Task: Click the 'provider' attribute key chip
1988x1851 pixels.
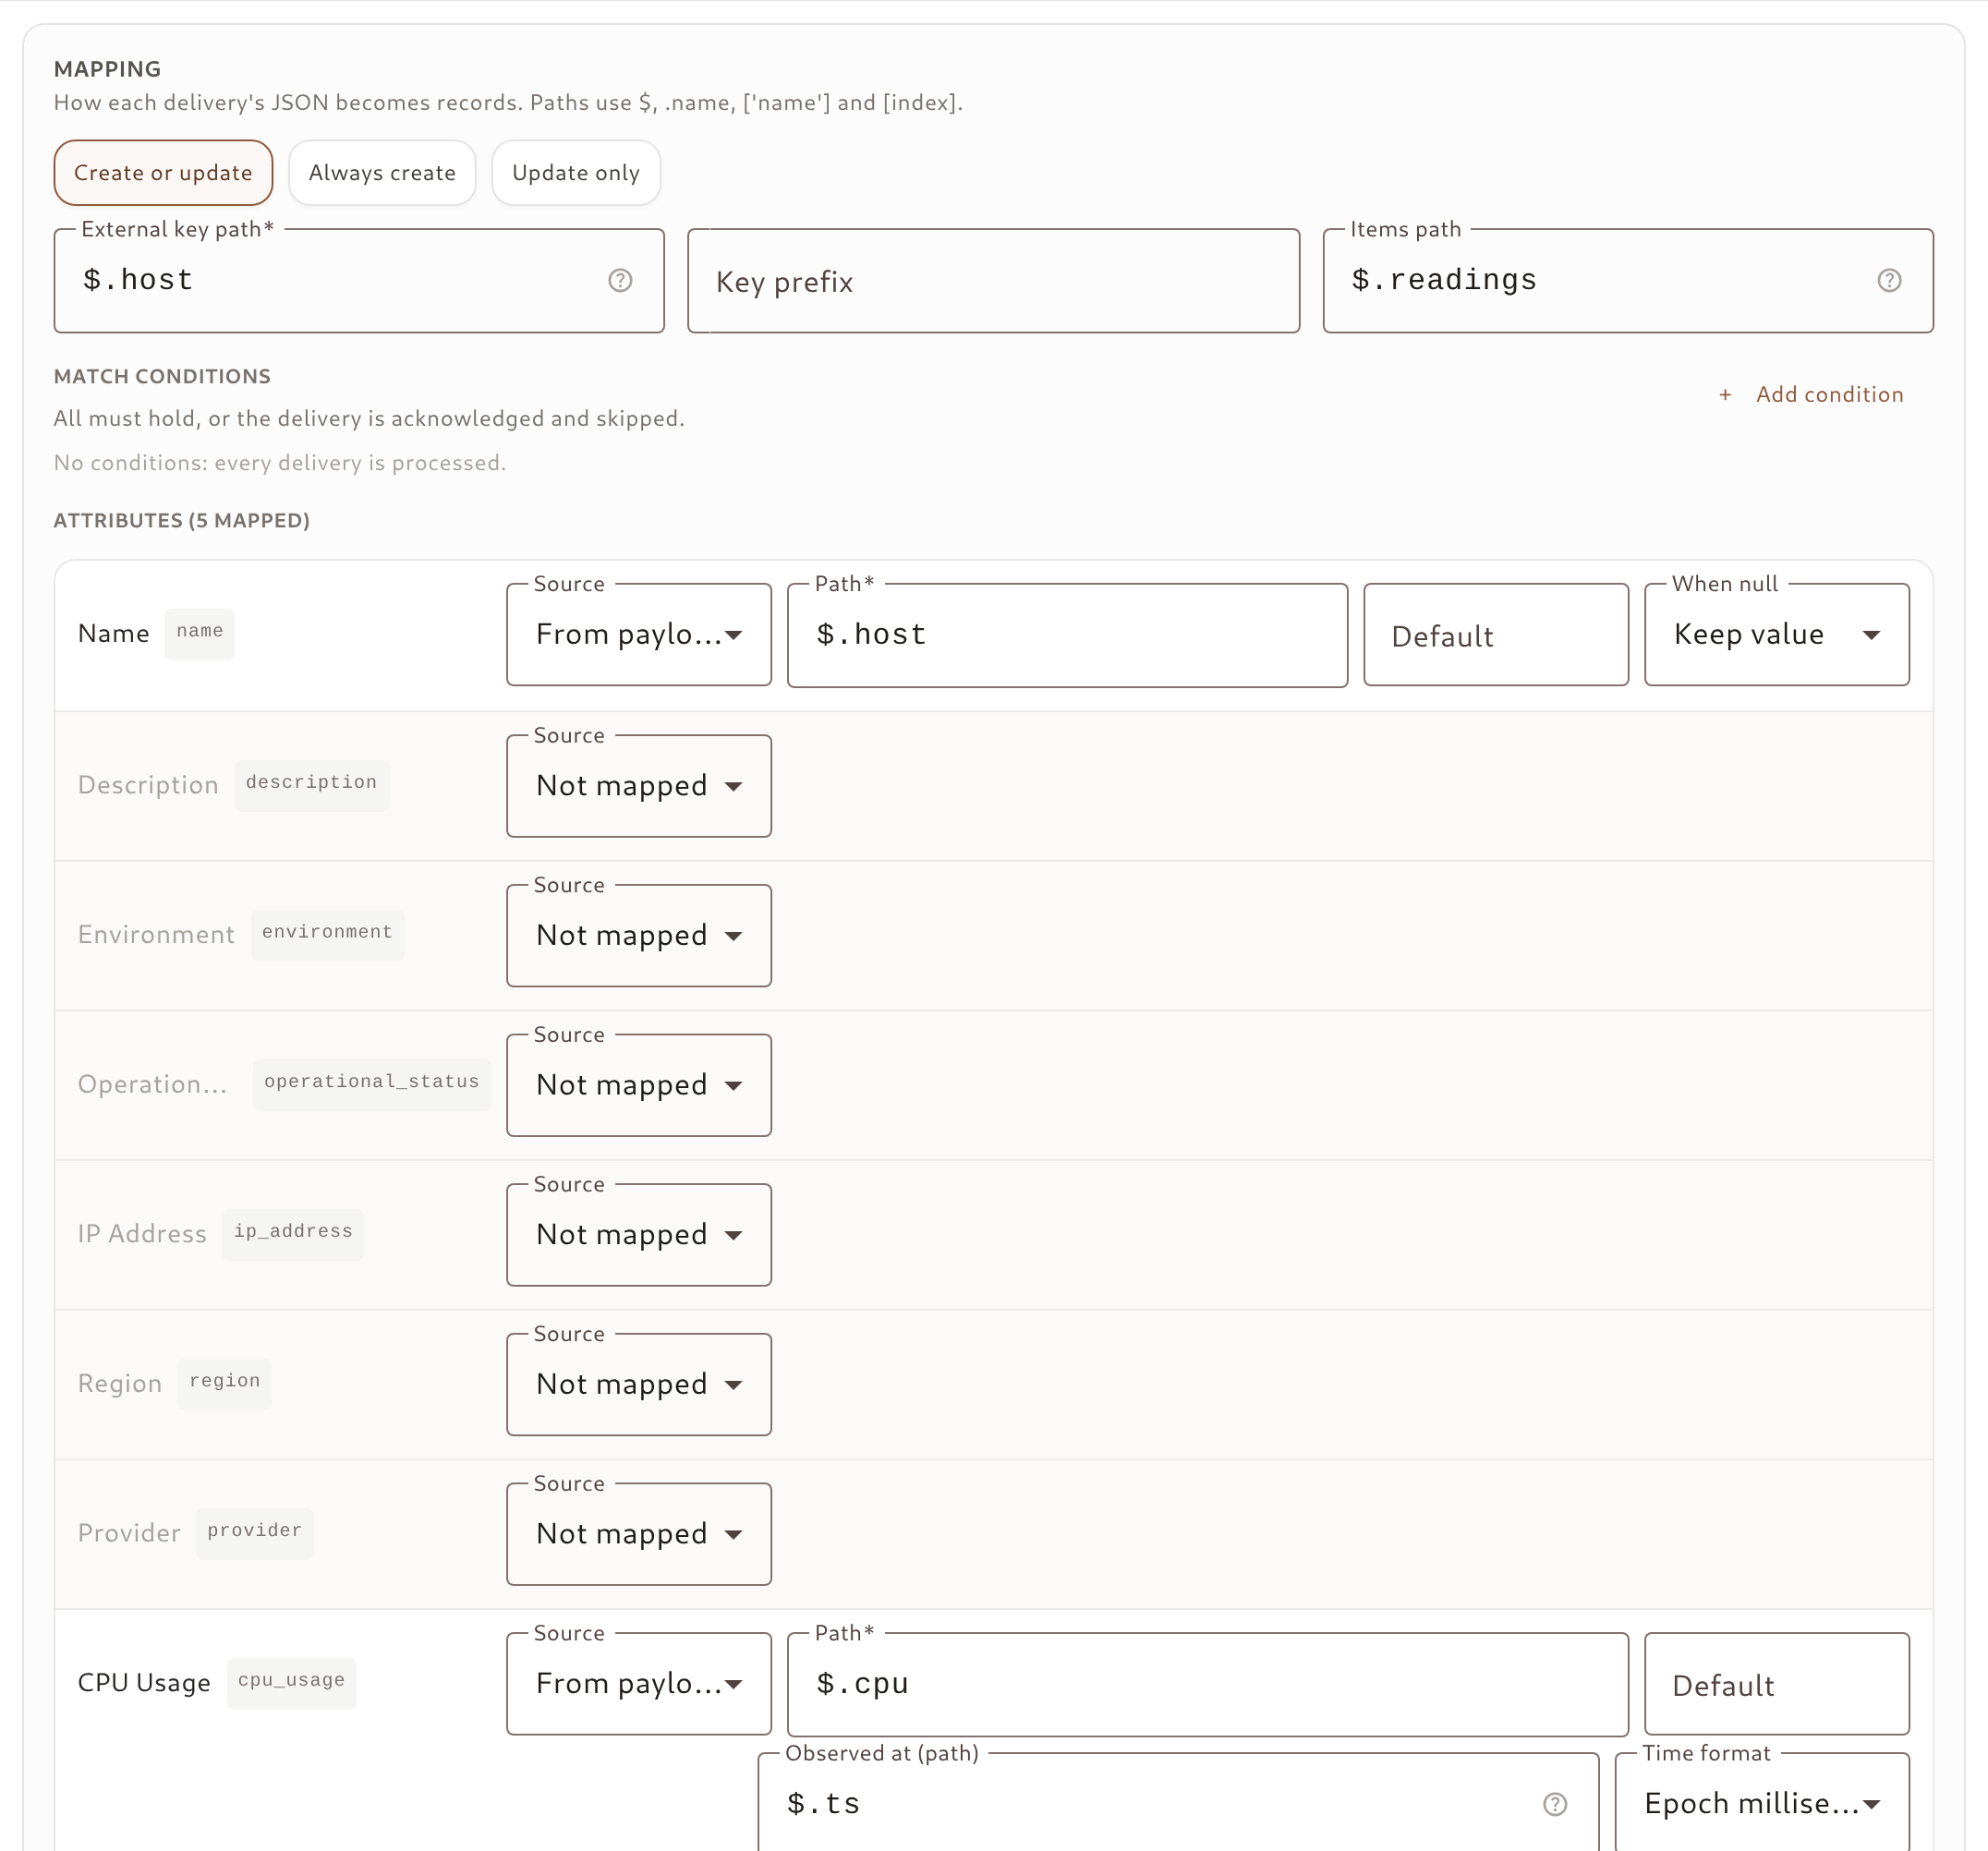Action: tap(255, 1533)
